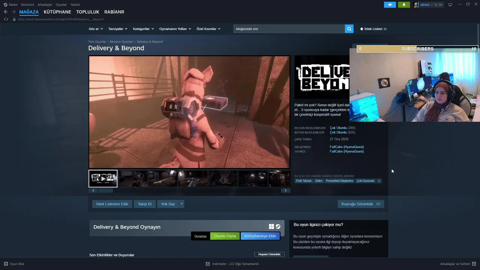Click the Yok Say button
The height and width of the screenshot is (270, 480).
[x=168, y=204]
